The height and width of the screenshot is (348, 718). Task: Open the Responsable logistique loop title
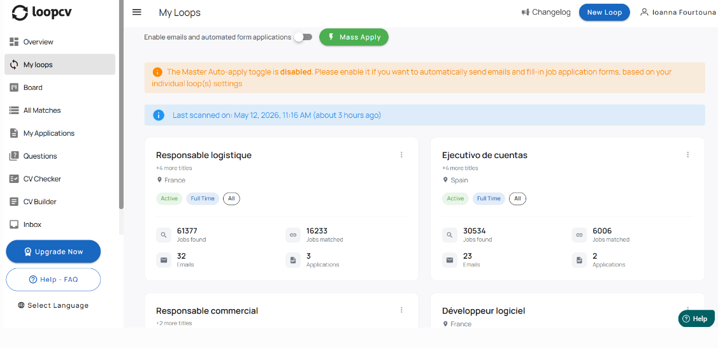[x=204, y=156]
